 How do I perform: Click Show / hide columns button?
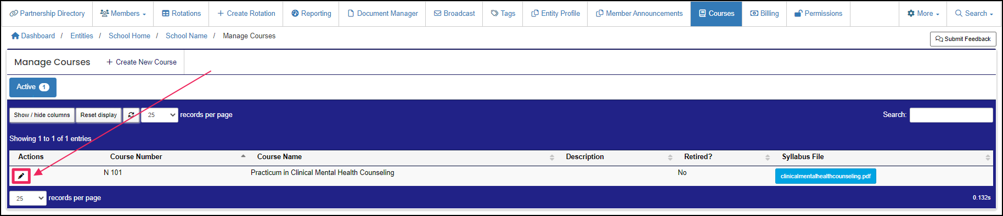(42, 115)
